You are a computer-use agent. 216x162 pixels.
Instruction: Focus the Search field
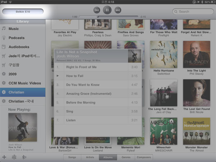(193, 12)
